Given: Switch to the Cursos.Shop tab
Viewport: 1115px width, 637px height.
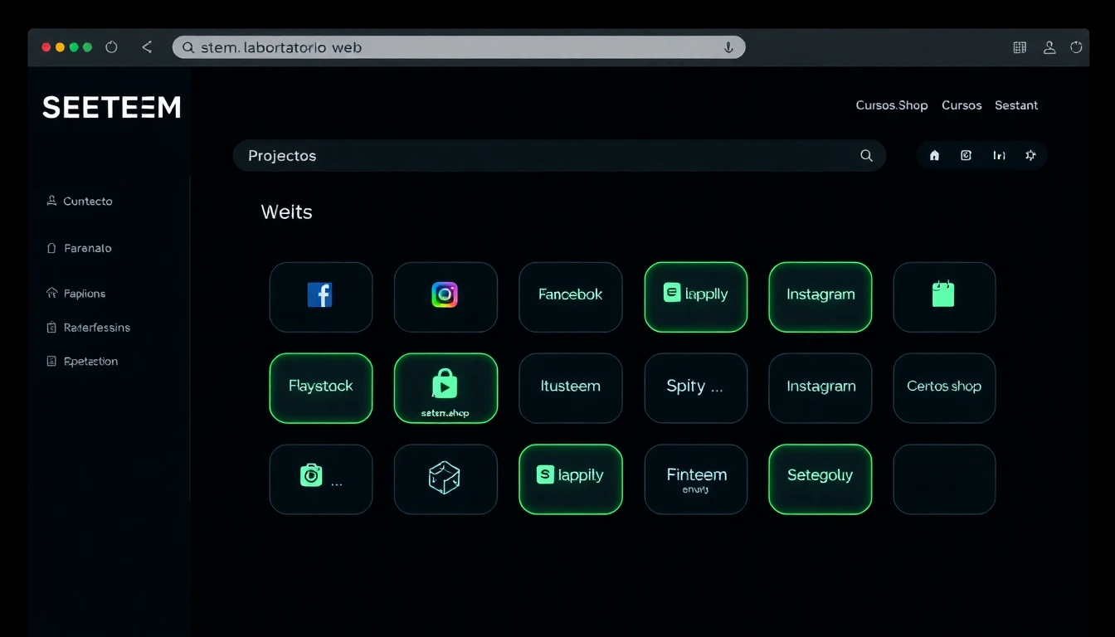Looking at the screenshot, I should (x=892, y=105).
